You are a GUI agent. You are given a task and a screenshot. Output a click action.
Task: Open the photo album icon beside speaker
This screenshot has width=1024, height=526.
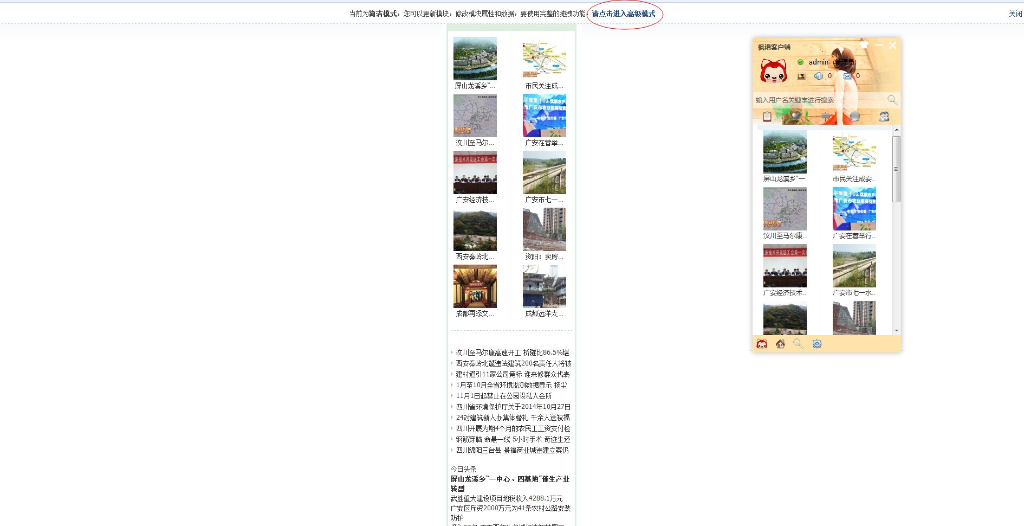tap(801, 76)
